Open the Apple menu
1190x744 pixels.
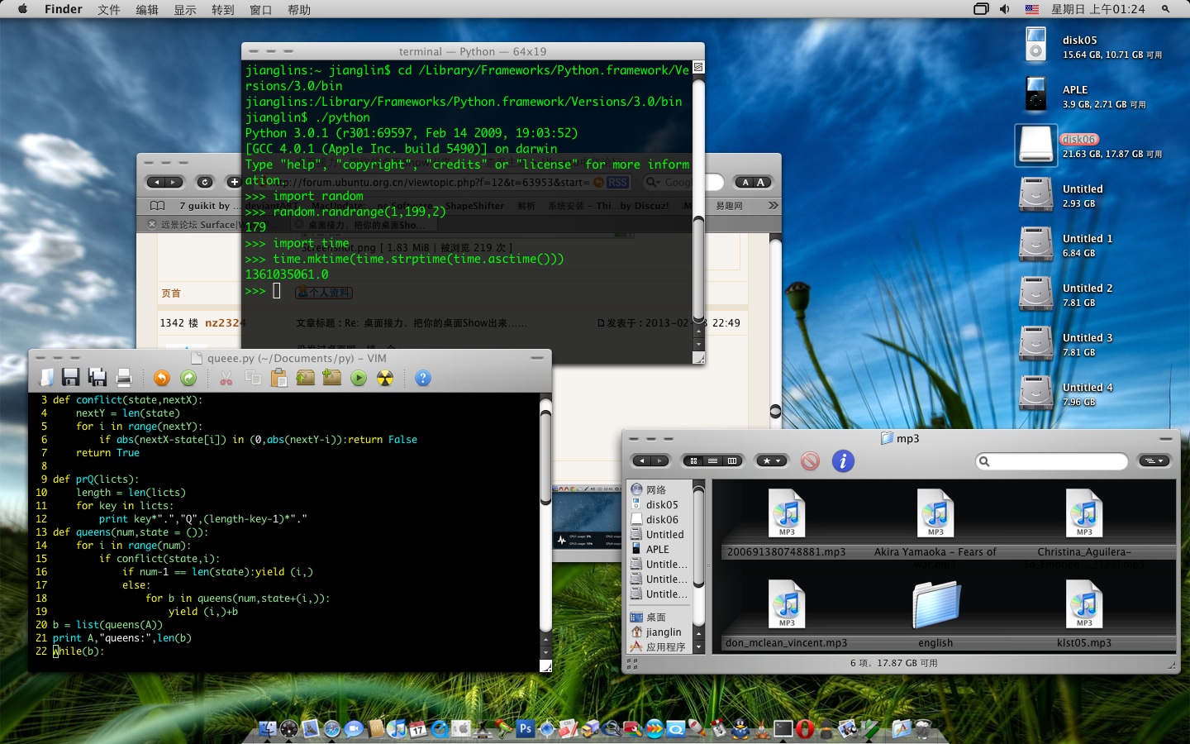[22, 9]
